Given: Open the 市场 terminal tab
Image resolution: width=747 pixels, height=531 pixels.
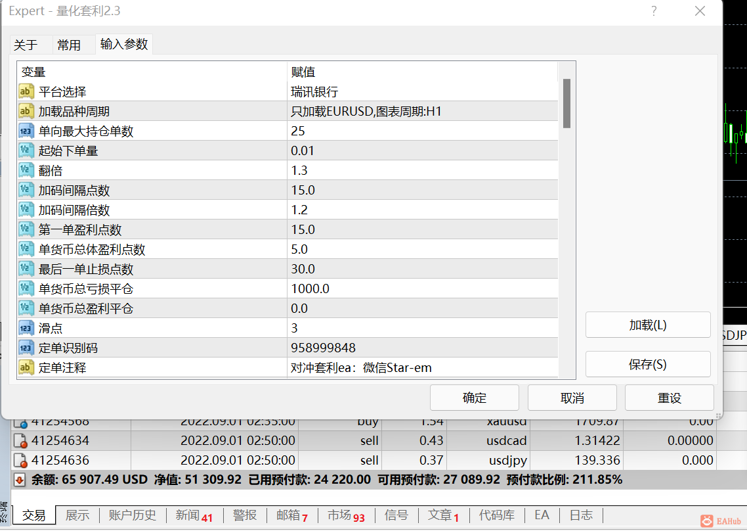Looking at the screenshot, I should (x=346, y=515).
